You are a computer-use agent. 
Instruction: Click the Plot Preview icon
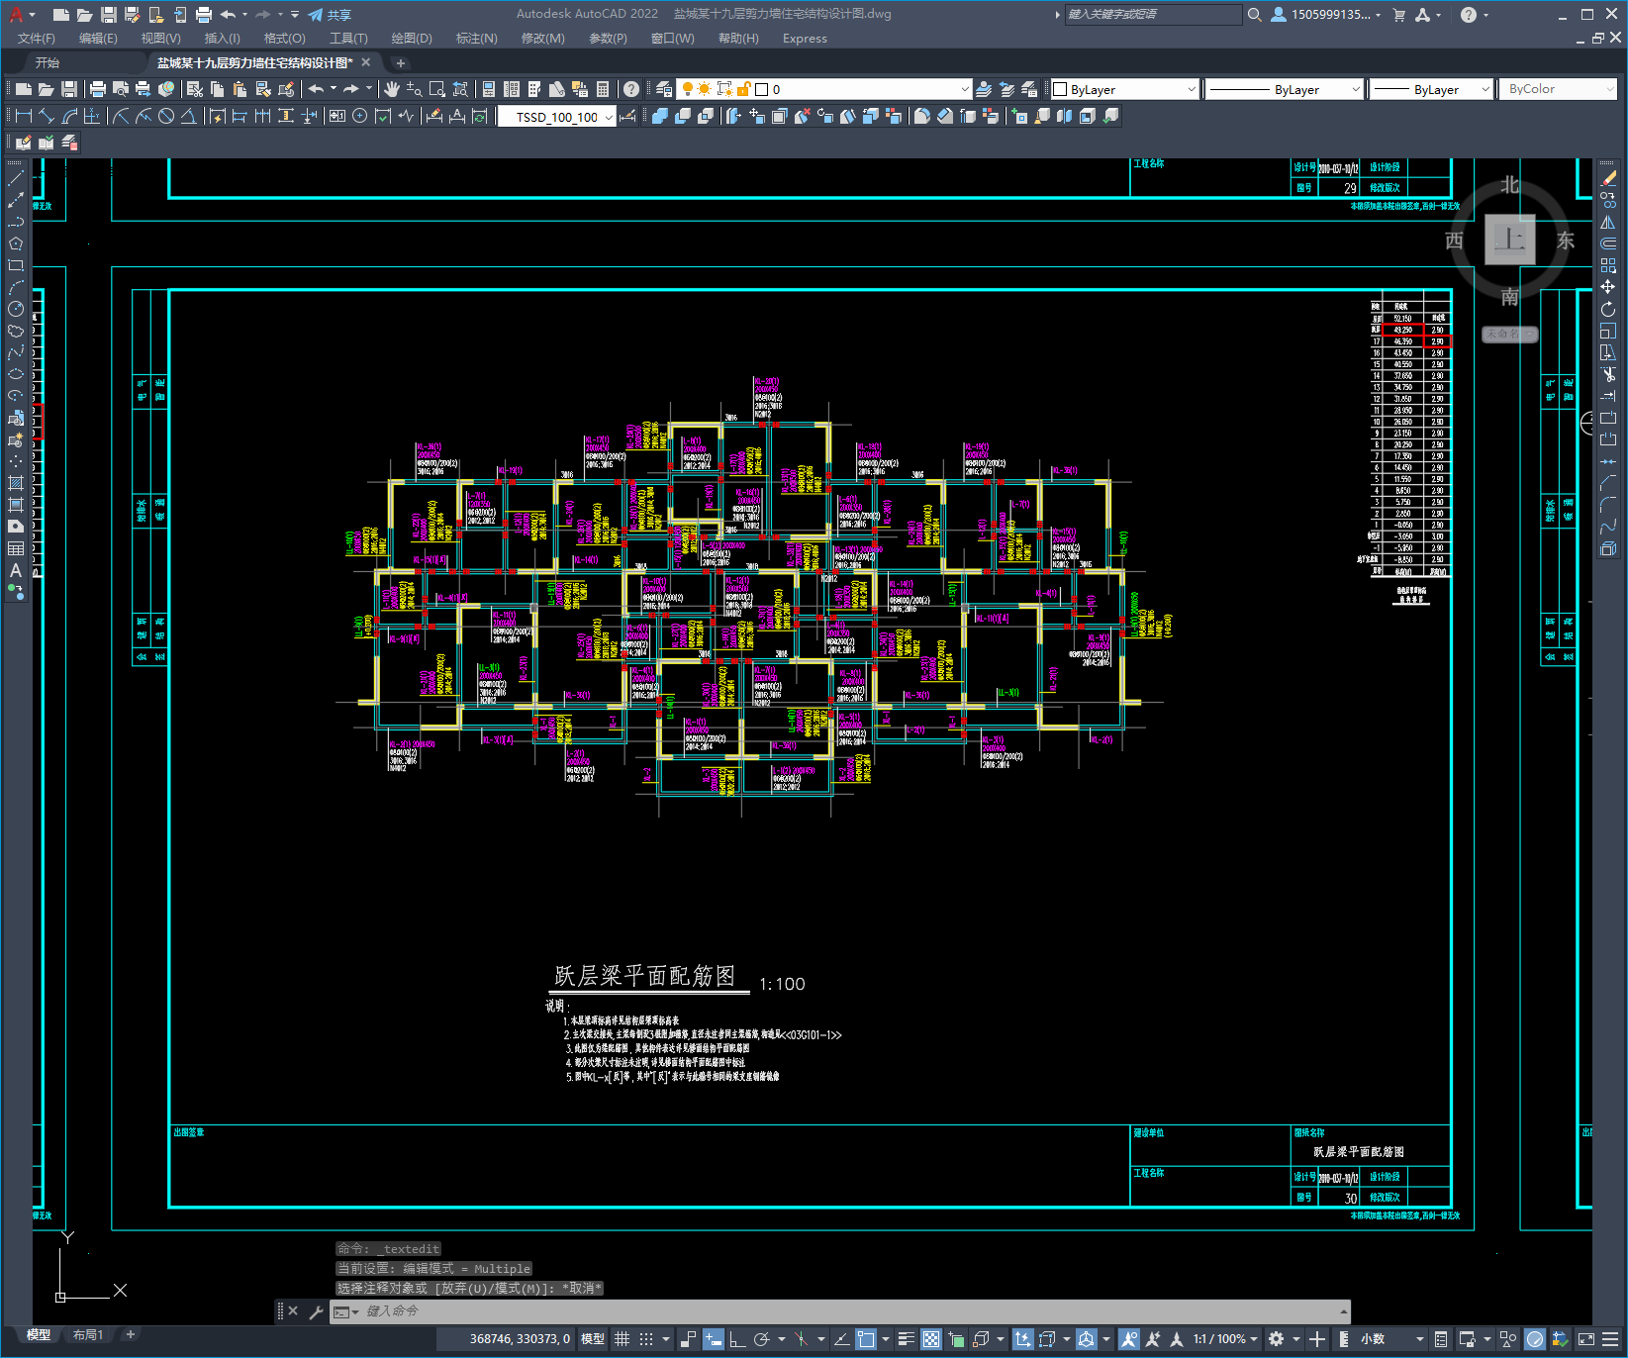tap(121, 89)
